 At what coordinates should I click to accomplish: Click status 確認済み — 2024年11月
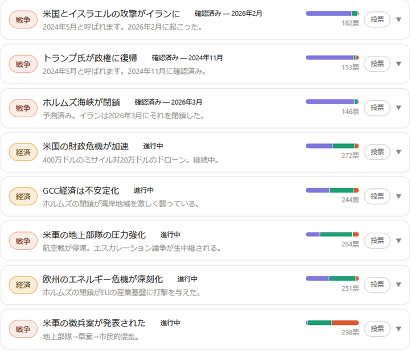pos(187,57)
